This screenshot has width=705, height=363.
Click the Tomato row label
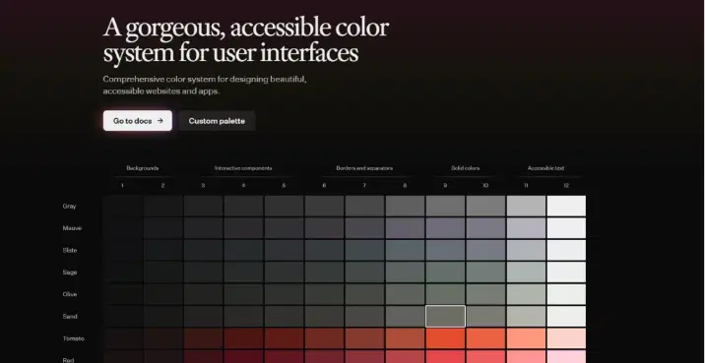click(x=73, y=338)
